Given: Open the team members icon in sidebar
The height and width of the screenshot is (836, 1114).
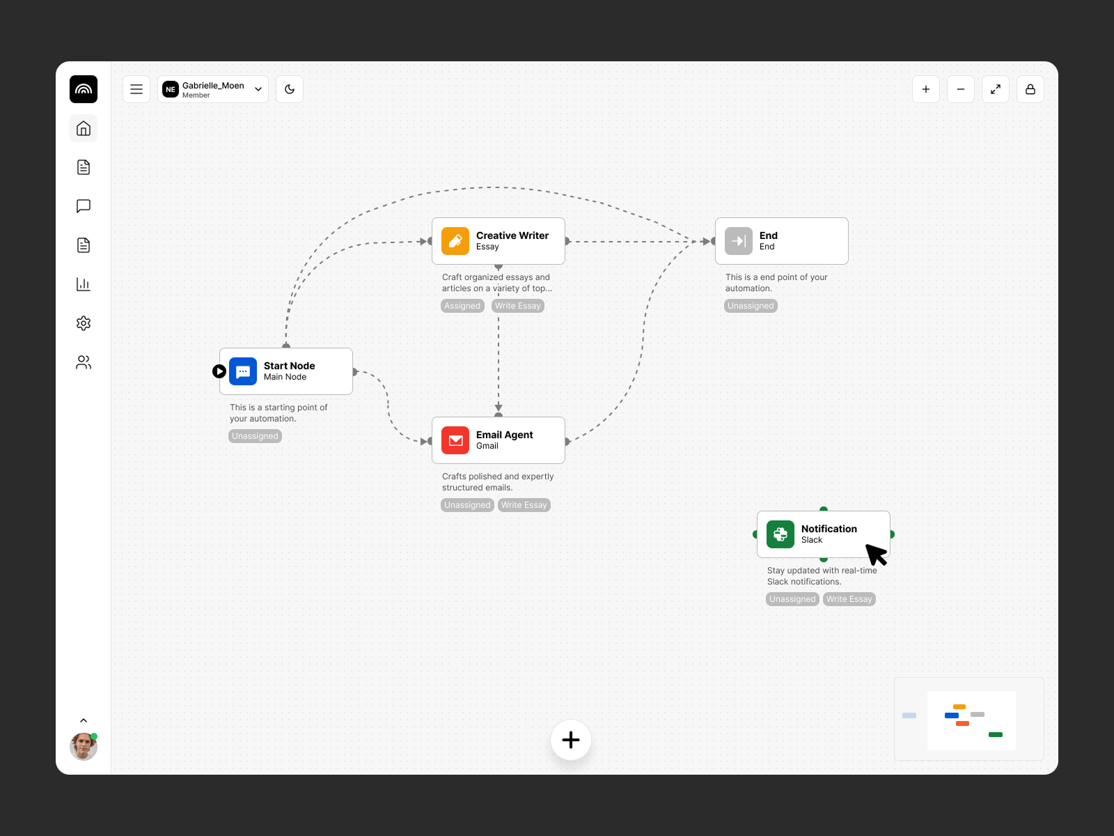Looking at the screenshot, I should point(84,362).
